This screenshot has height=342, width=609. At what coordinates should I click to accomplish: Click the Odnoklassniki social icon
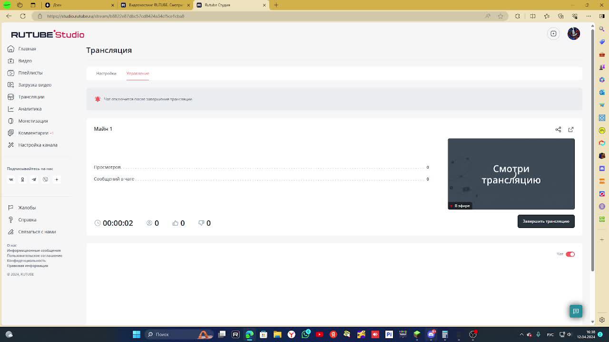click(22, 180)
